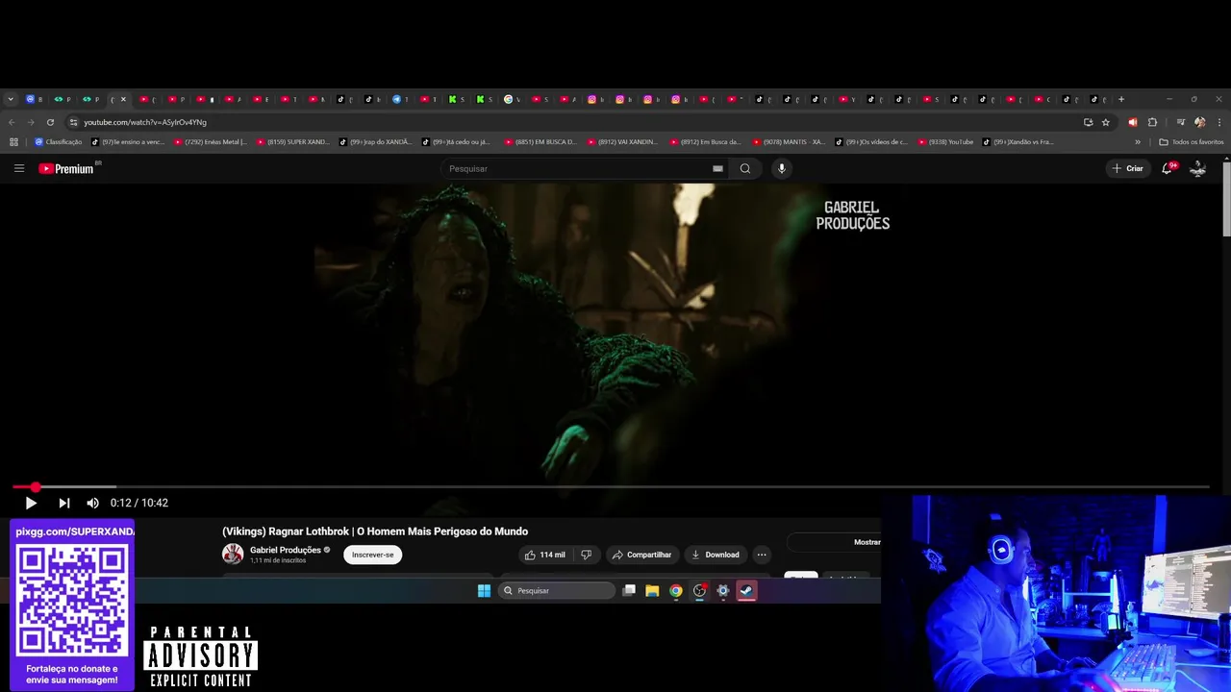Open the '(99+)rap do XANDÃ...' bookmark

375,142
